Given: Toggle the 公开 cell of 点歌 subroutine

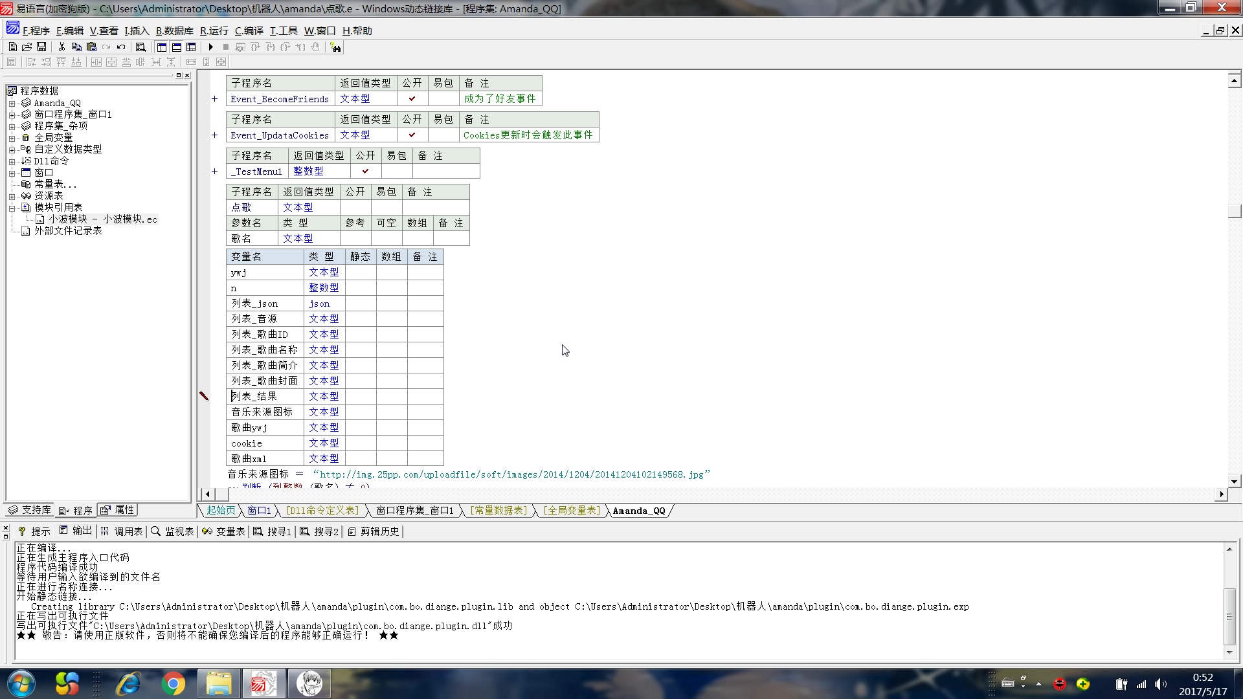Looking at the screenshot, I should (x=355, y=208).
